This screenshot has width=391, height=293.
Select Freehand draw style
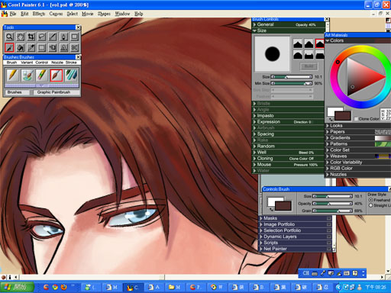pyautogui.click(x=371, y=200)
